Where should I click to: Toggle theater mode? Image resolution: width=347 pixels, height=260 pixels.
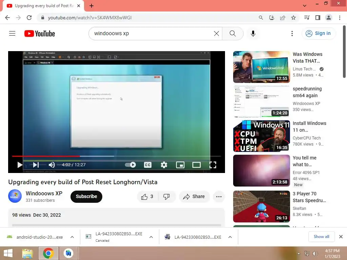click(x=197, y=165)
